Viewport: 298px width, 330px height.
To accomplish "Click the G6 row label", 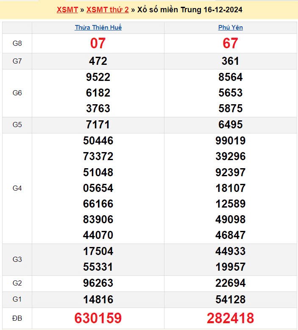I will (x=17, y=93).
